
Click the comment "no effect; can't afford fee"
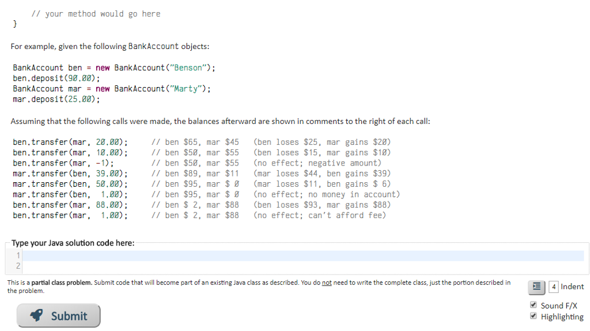tap(320, 216)
